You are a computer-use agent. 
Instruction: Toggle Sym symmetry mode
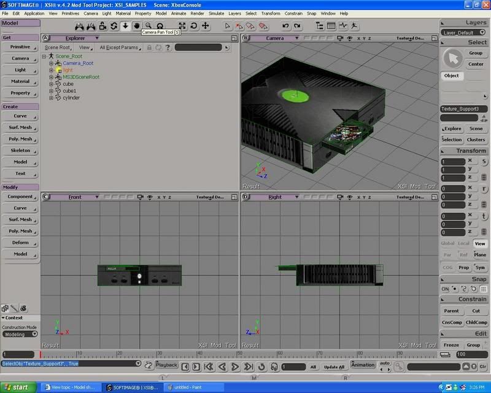point(480,268)
